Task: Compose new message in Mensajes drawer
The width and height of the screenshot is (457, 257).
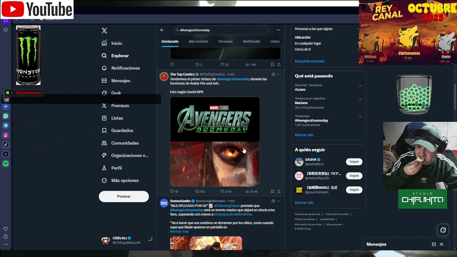Action: [434, 245]
